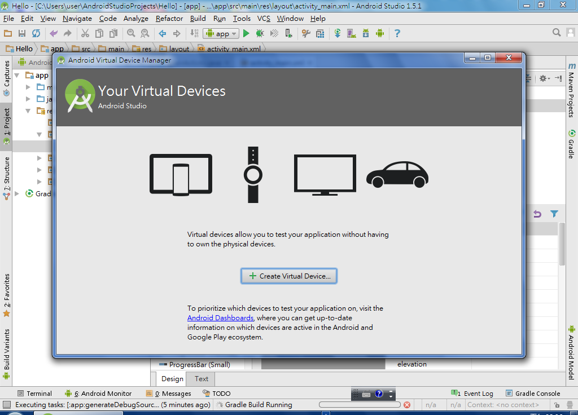
Task: Click the Save All floppy disk icon
Action: 22,33
